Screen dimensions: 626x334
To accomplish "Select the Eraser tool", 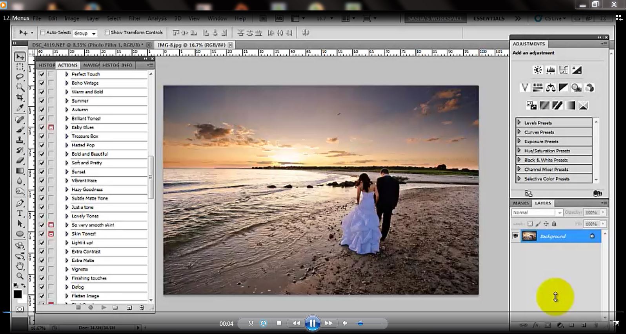I will (20, 161).
